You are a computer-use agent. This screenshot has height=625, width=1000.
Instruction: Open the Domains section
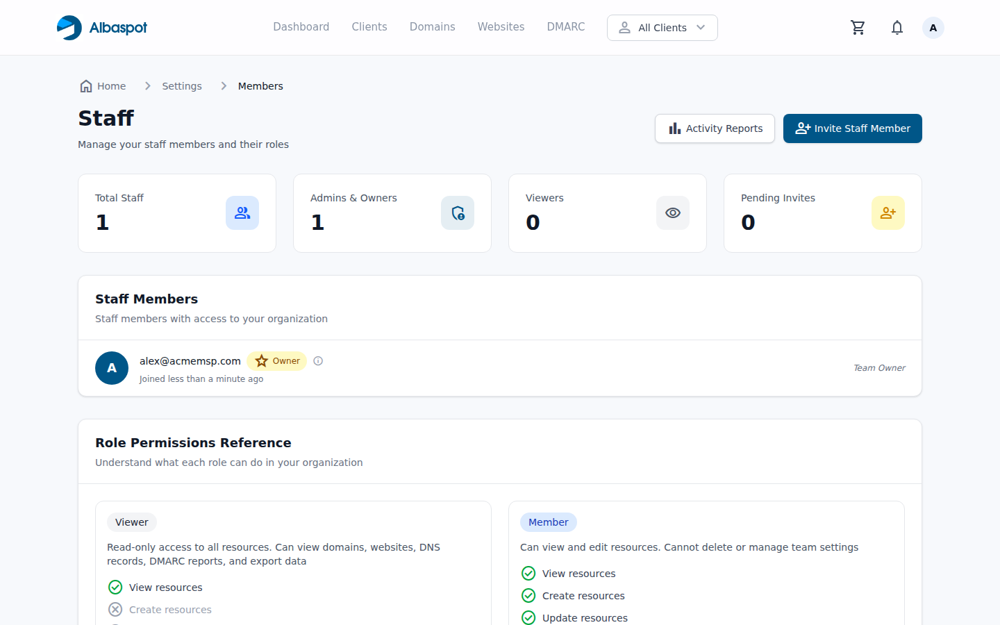[x=432, y=26]
